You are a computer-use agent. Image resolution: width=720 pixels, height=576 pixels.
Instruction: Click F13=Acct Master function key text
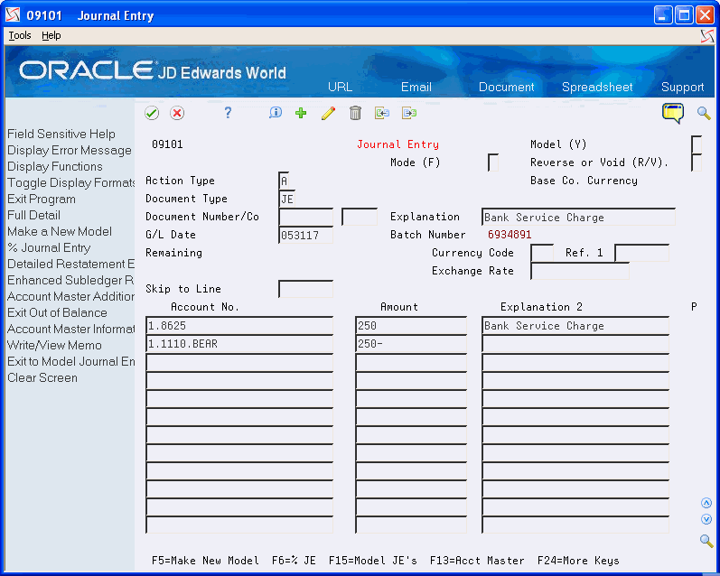pyautogui.click(x=477, y=561)
